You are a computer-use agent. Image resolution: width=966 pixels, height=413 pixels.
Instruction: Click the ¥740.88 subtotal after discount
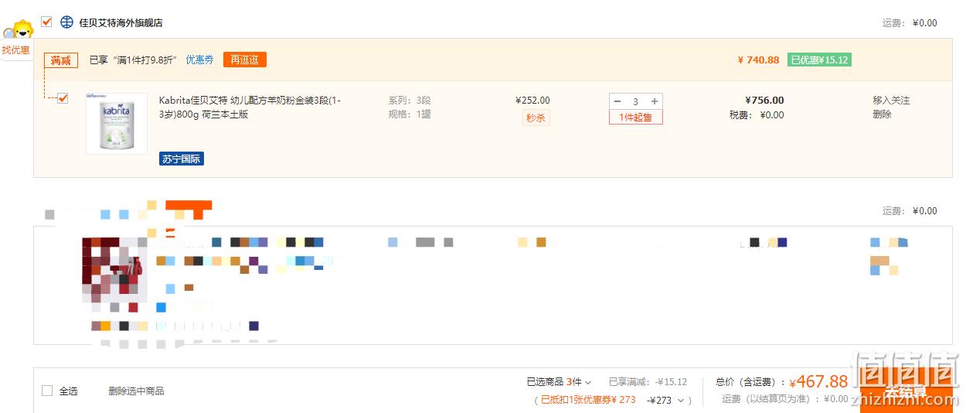pos(758,60)
